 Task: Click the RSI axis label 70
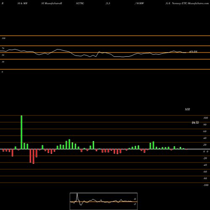(x=3, y=48)
